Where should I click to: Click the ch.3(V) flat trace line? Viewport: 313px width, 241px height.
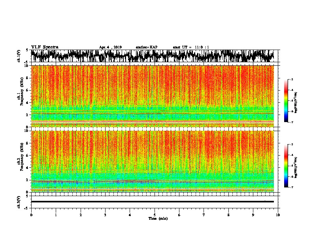click(153, 202)
